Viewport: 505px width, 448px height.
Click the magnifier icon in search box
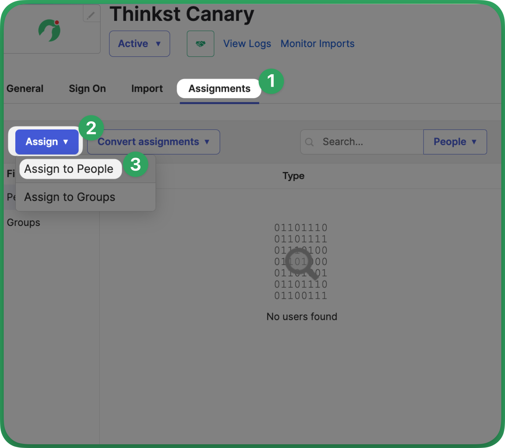[309, 142]
